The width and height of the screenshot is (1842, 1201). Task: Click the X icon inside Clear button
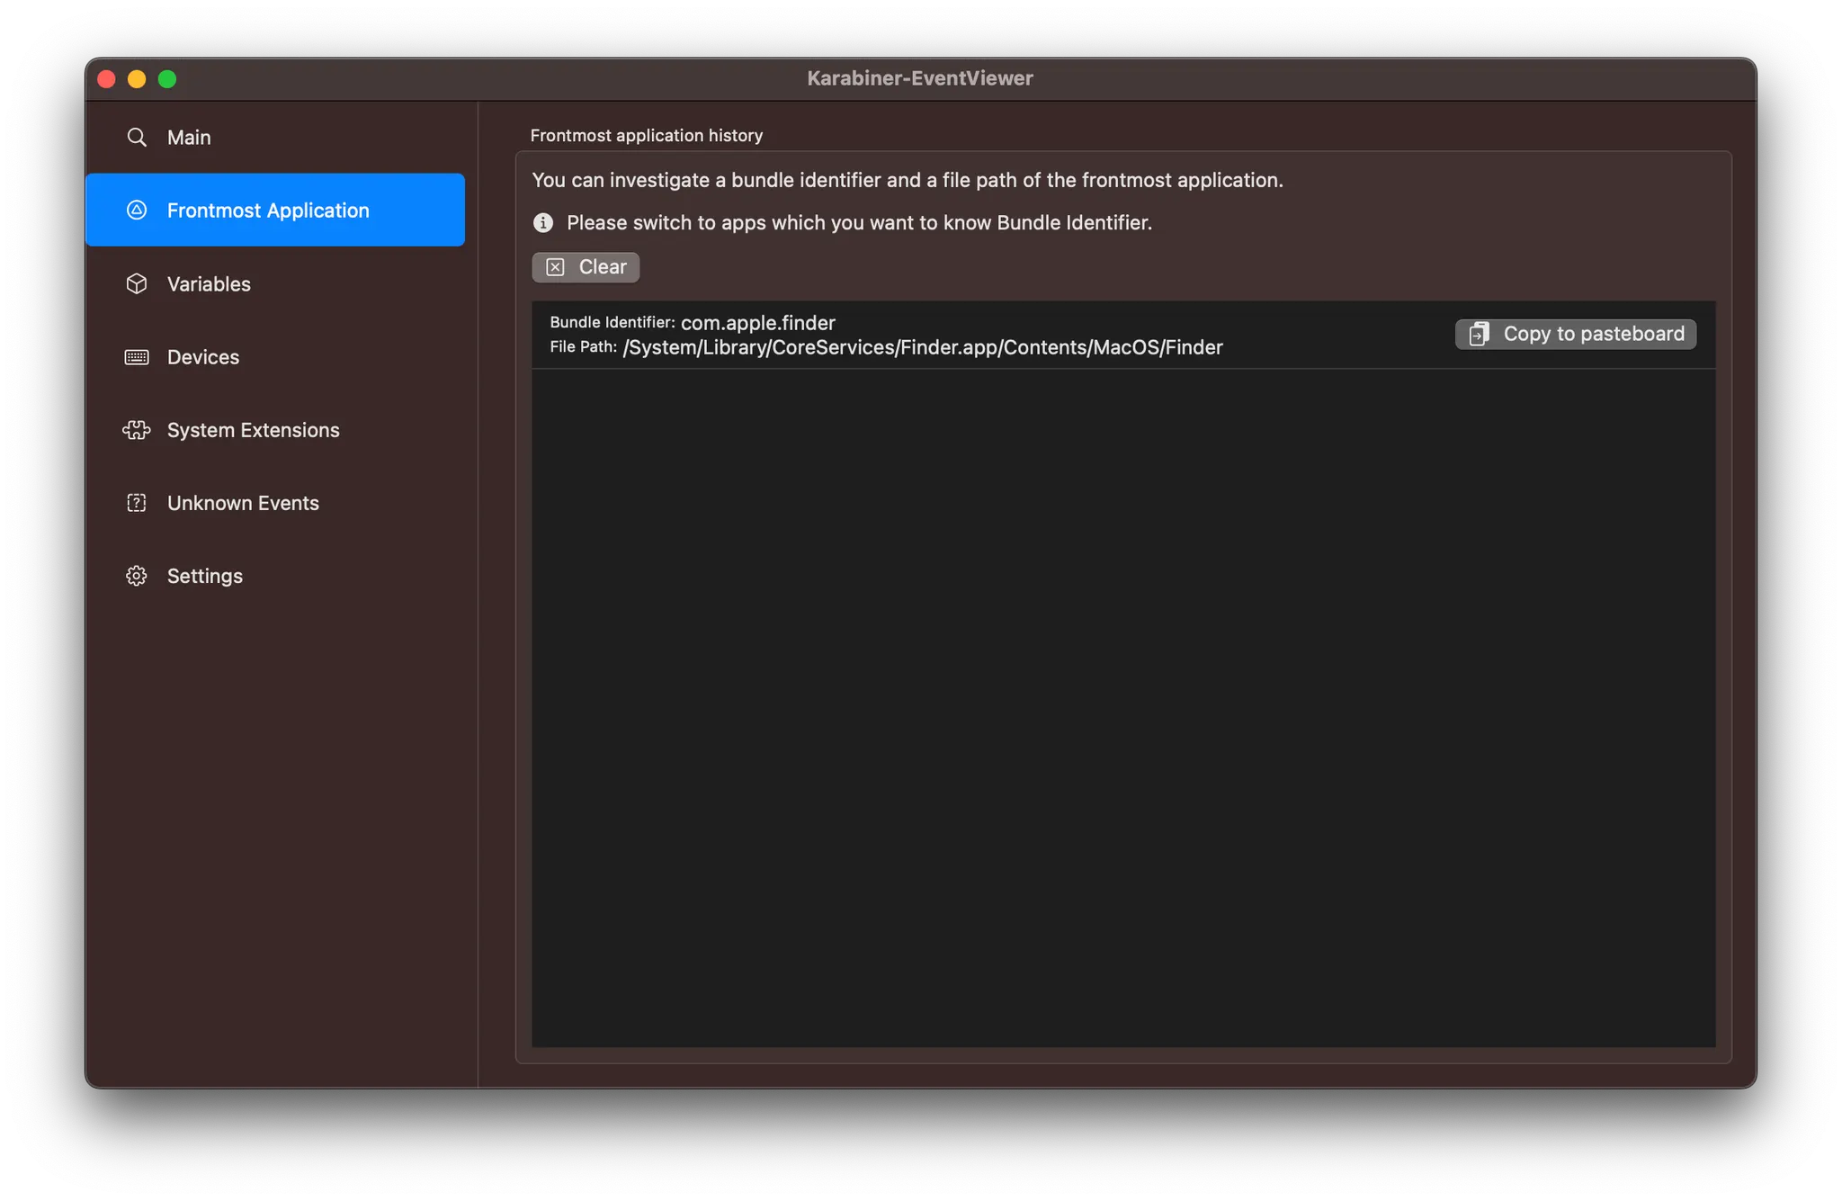pos(556,267)
